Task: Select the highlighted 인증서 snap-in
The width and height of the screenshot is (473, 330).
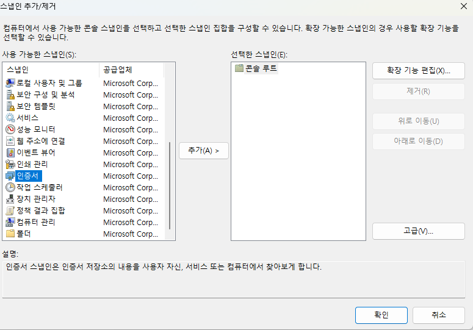Action: pos(28,176)
